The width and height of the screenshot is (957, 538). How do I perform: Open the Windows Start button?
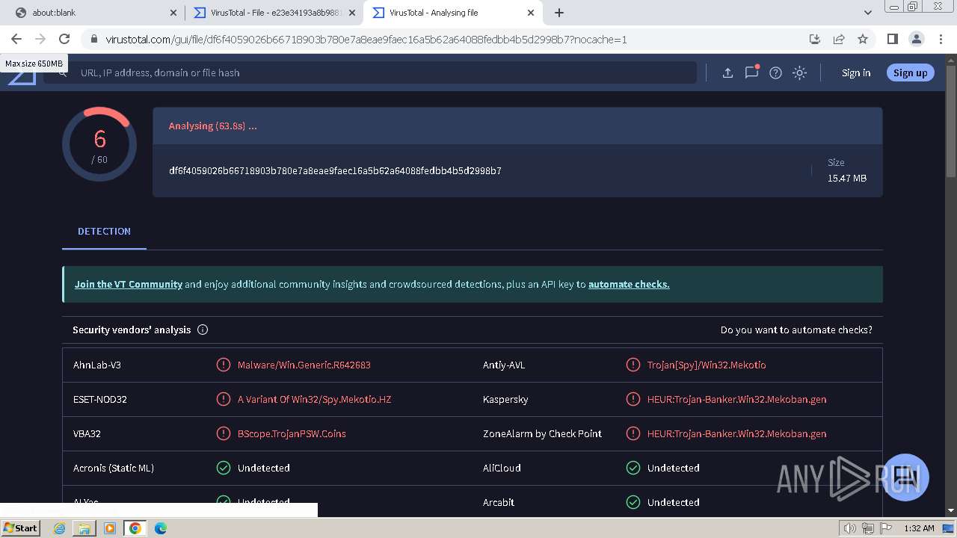(x=20, y=528)
